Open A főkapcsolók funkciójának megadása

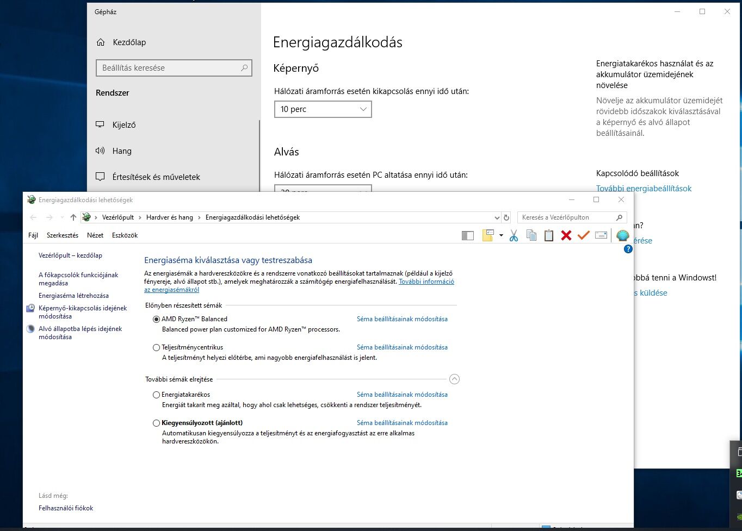click(x=78, y=279)
